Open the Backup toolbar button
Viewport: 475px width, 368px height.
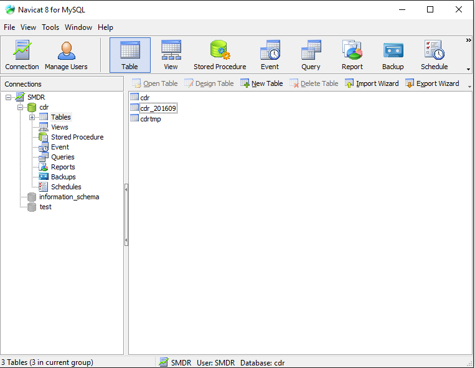coord(393,55)
